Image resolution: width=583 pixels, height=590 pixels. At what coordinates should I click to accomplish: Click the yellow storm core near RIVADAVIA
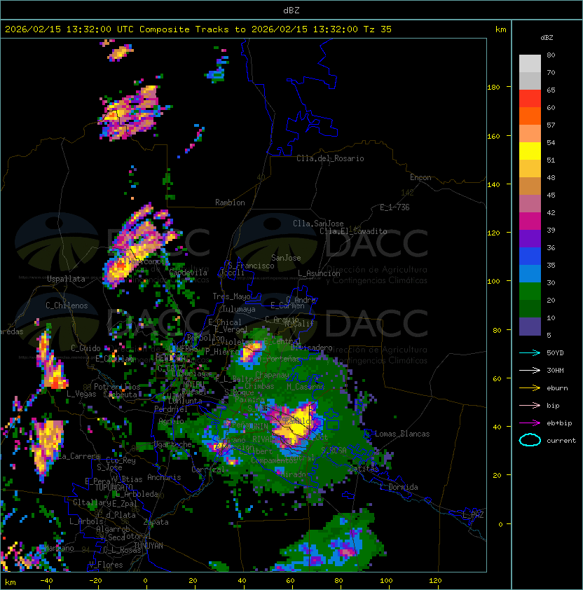tap(297, 424)
